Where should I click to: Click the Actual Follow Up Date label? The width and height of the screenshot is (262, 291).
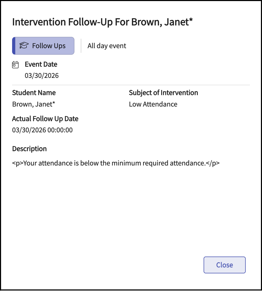pyautogui.click(x=45, y=119)
